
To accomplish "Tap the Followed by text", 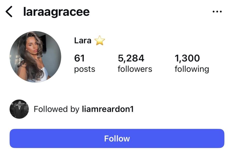I will [56, 109].
